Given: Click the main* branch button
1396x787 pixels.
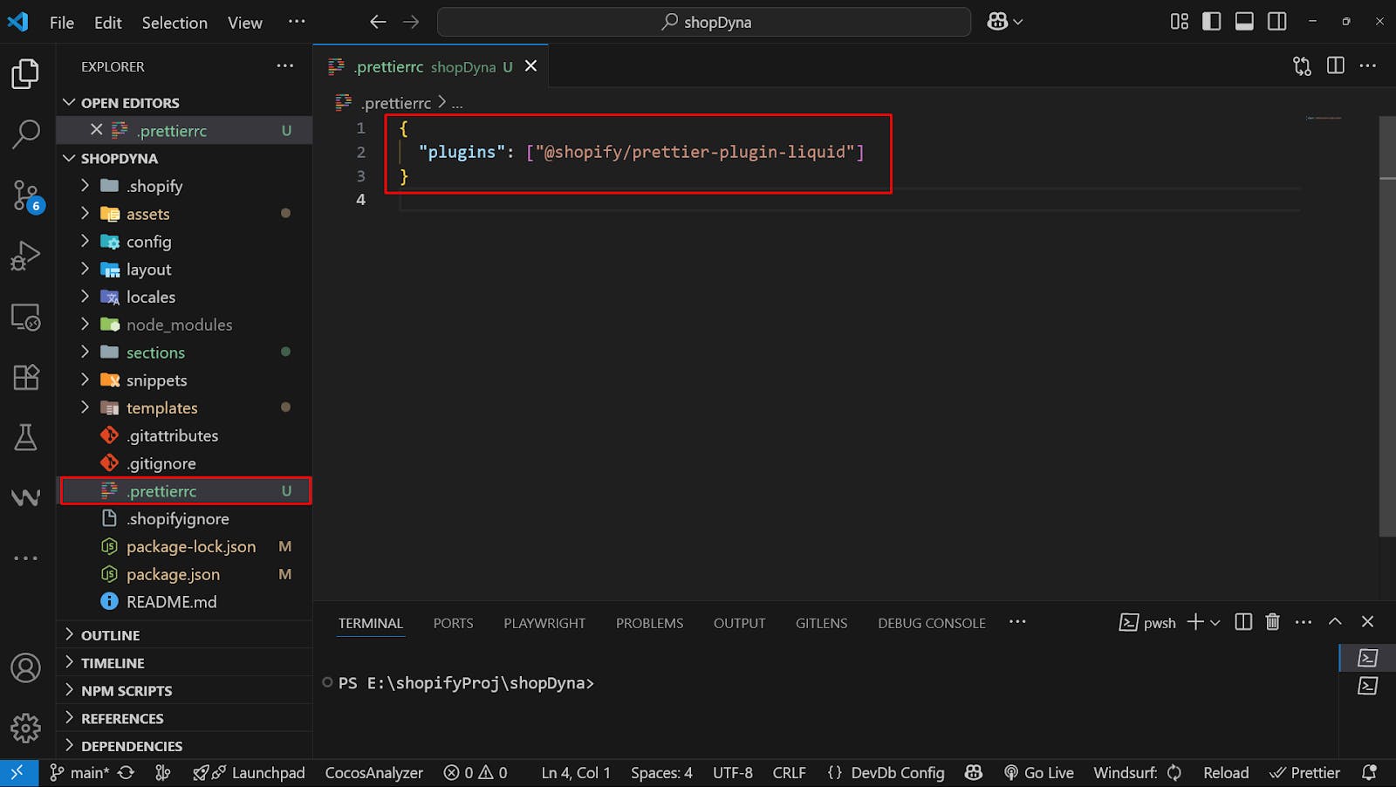Looking at the screenshot, I should coord(79,773).
